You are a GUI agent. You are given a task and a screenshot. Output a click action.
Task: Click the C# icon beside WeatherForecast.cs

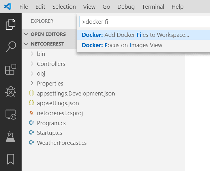pos(32,142)
